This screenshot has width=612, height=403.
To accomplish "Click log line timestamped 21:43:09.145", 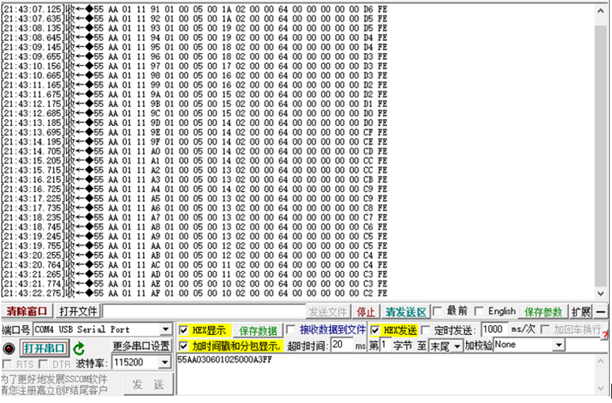I will [x=195, y=47].
